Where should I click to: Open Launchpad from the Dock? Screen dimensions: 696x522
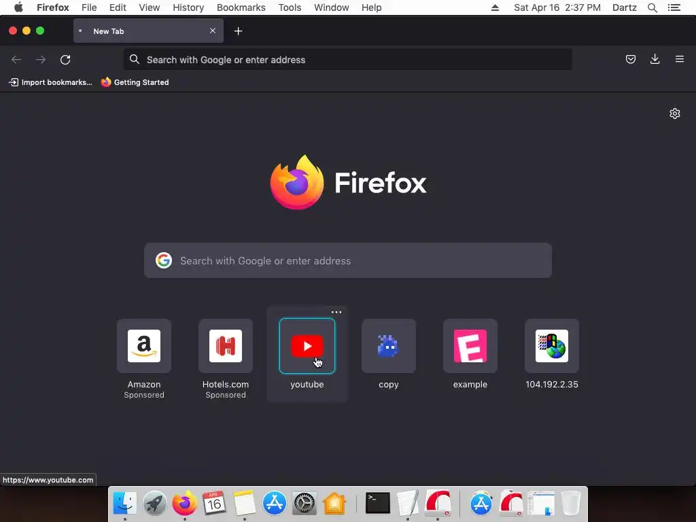(x=154, y=504)
